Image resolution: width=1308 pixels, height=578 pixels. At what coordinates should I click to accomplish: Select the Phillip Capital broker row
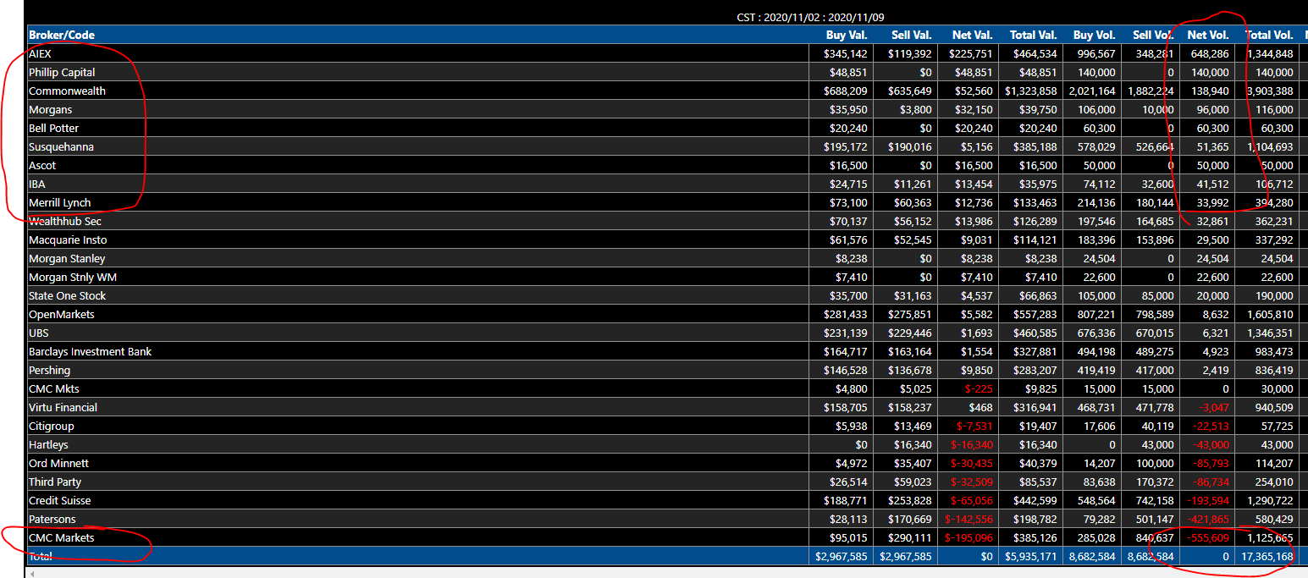(666, 72)
